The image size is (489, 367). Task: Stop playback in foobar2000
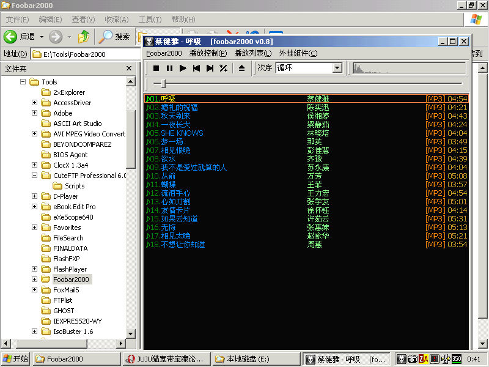[x=156, y=68]
